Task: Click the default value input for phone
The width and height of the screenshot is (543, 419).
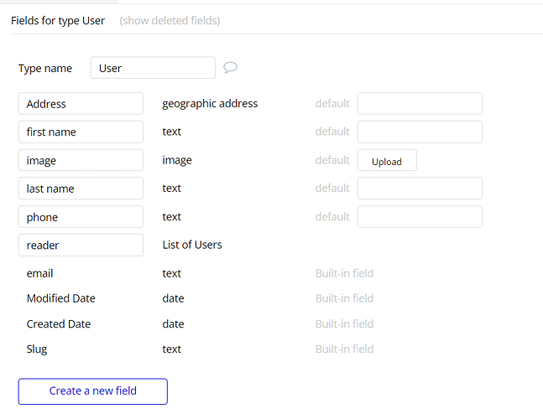Action: pyautogui.click(x=420, y=217)
